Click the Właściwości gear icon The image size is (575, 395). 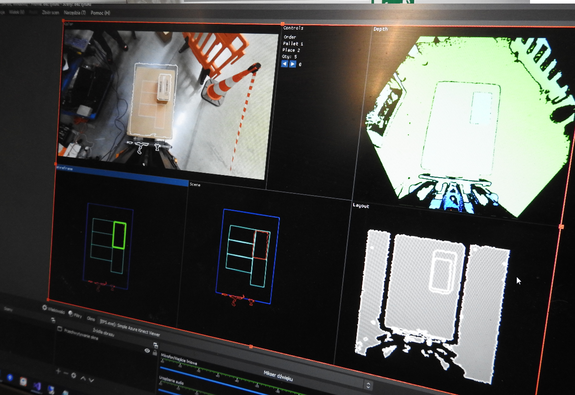pyautogui.click(x=45, y=308)
